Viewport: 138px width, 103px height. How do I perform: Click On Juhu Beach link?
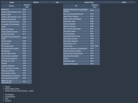click(x=69, y=34)
